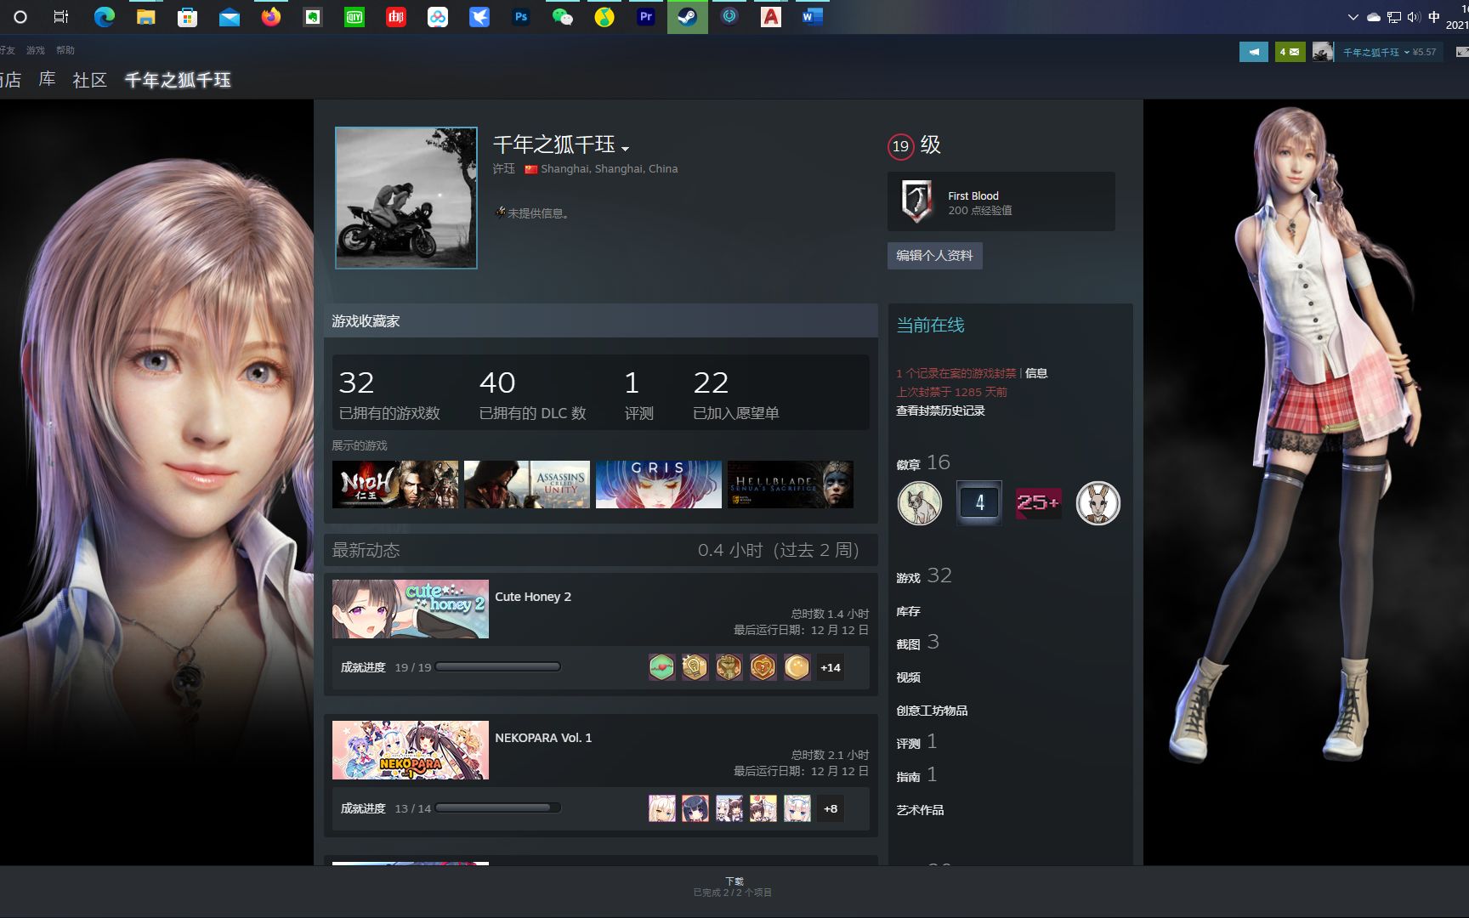This screenshot has width=1469, height=918.
Task: Open 评测 1 review stat
Action: (639, 395)
